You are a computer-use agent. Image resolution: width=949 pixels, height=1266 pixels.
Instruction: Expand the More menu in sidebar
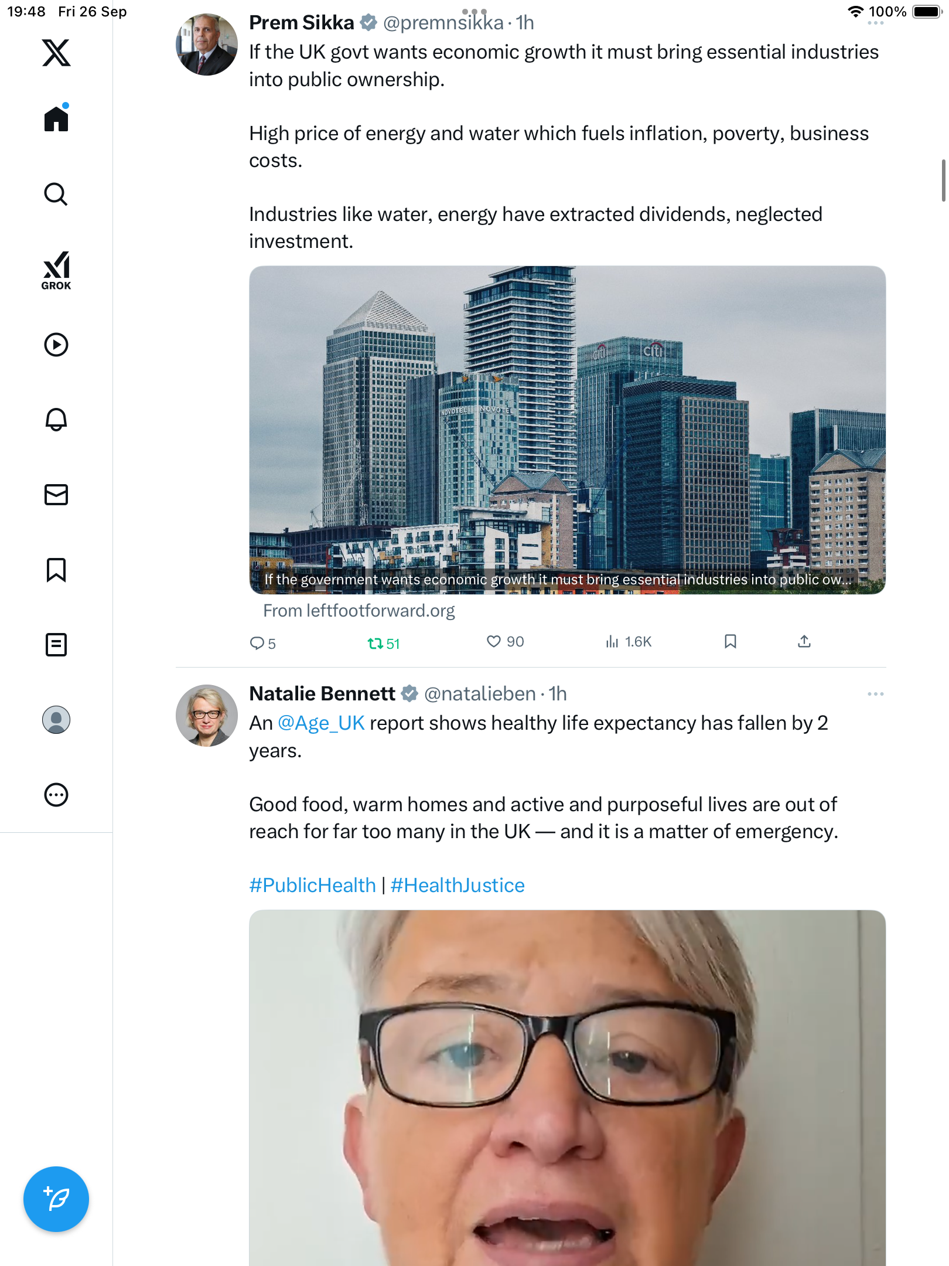coord(56,795)
